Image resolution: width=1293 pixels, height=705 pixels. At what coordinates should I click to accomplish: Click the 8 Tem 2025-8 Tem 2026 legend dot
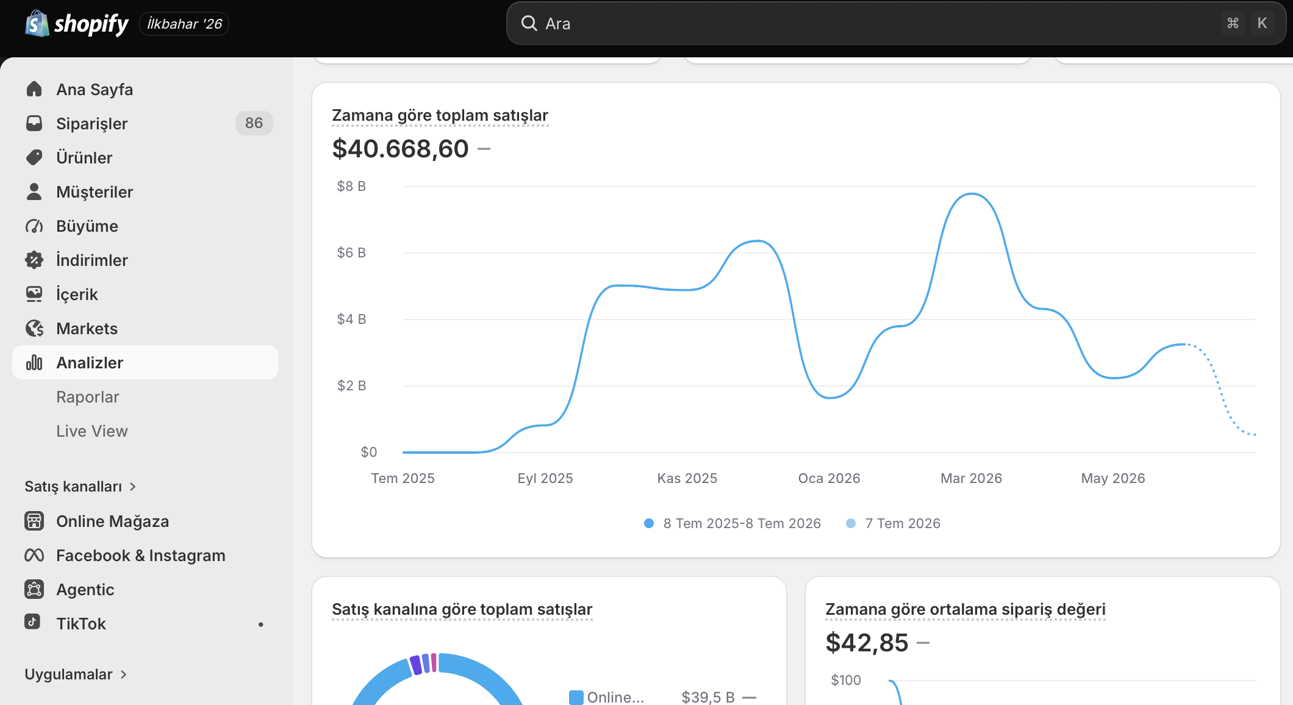[x=649, y=523]
